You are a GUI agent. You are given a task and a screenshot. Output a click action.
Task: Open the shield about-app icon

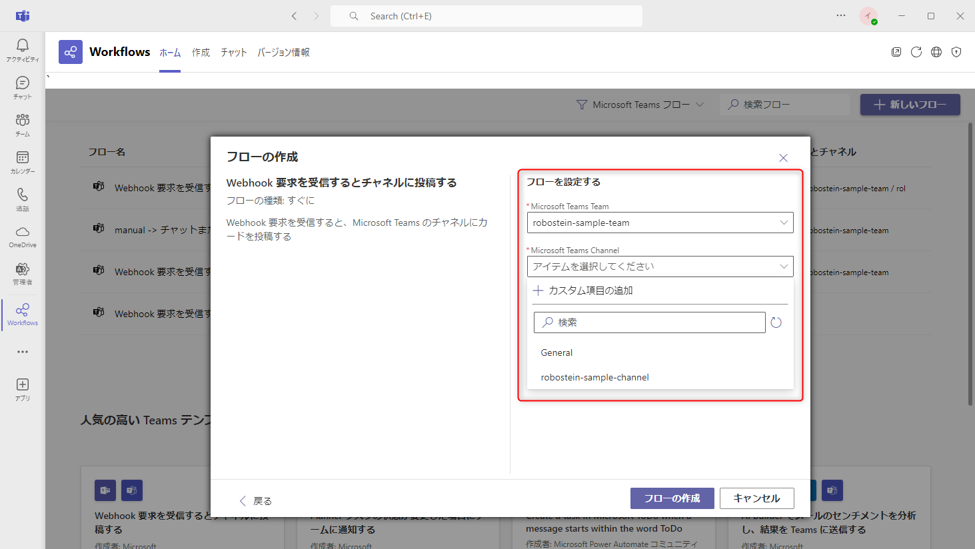pyautogui.click(x=956, y=52)
